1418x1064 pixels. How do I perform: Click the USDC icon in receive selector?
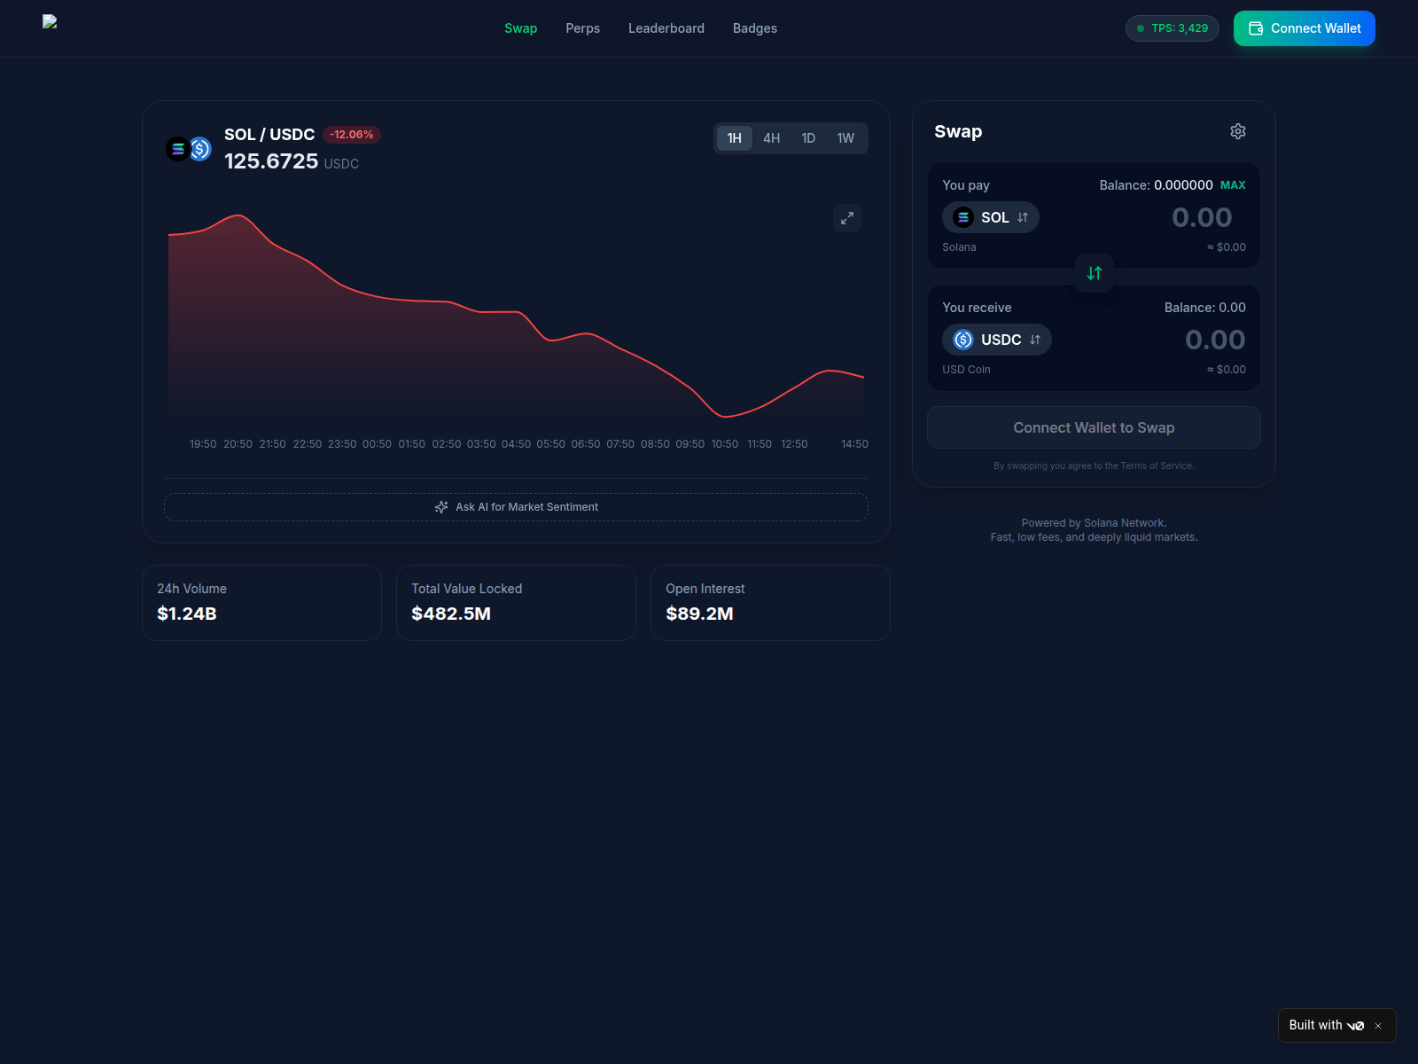point(963,340)
